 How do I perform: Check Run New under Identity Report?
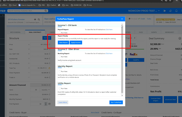pyautogui.click(x=60, y=71)
